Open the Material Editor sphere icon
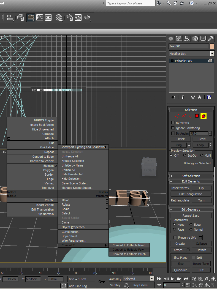This screenshot has width=217, height=289. [59, 18]
